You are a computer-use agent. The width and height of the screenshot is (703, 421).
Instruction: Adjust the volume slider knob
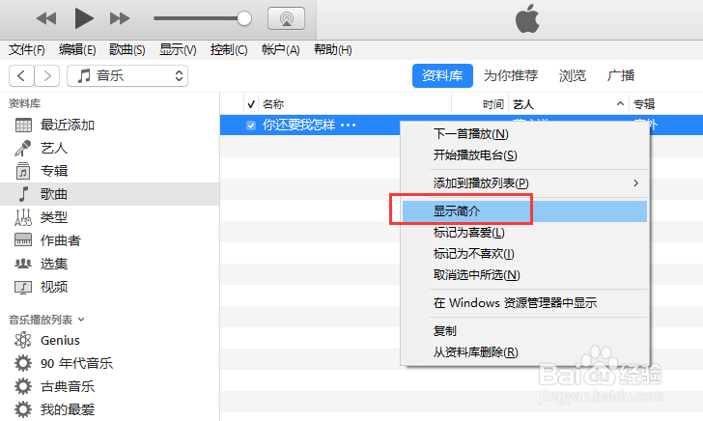click(x=244, y=18)
